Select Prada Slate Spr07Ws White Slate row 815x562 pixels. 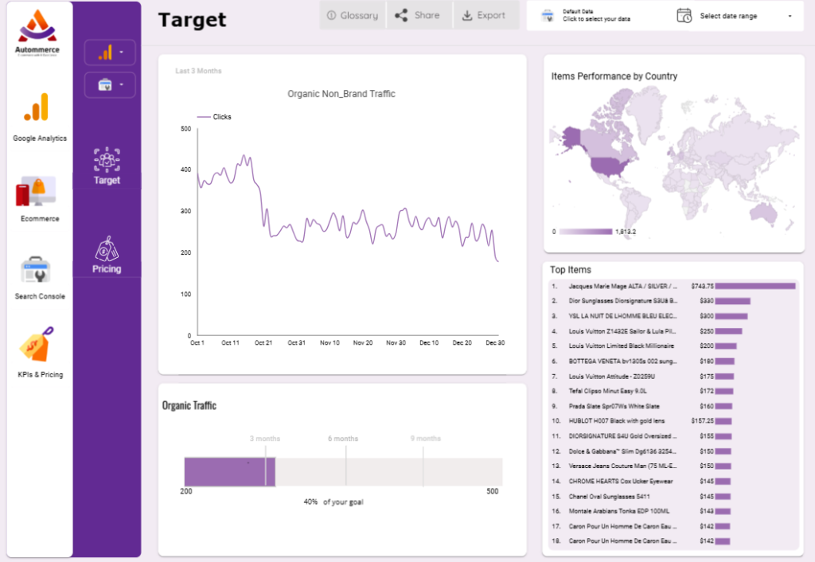point(674,406)
